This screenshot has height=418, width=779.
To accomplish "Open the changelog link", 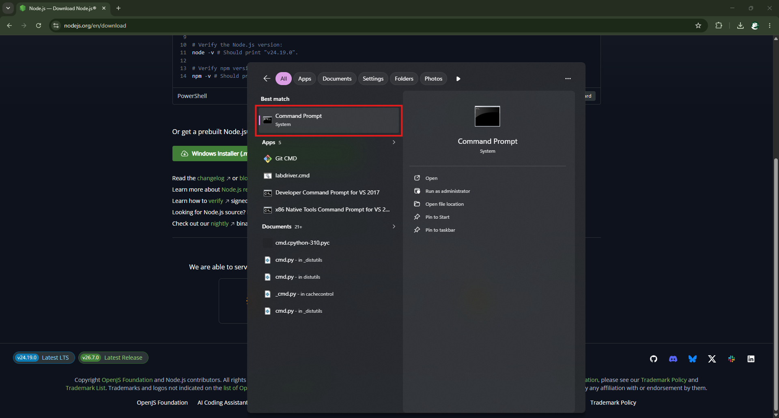I will 211,178.
